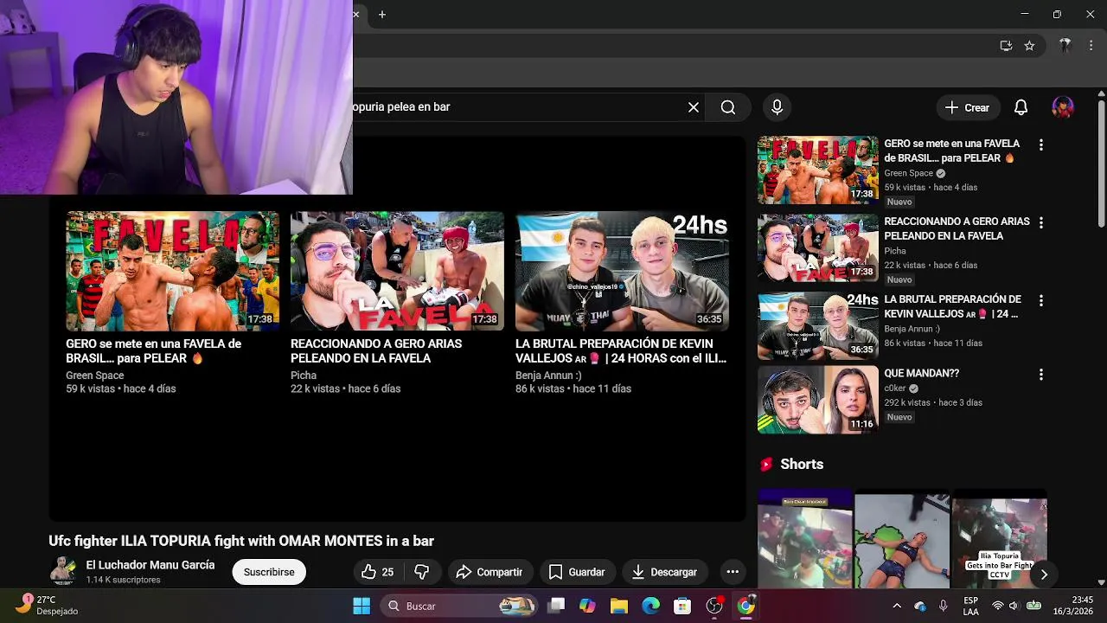
Task: Open the video title 'Ufc fighter ILIA TOPURIA fight'
Action: (x=241, y=541)
